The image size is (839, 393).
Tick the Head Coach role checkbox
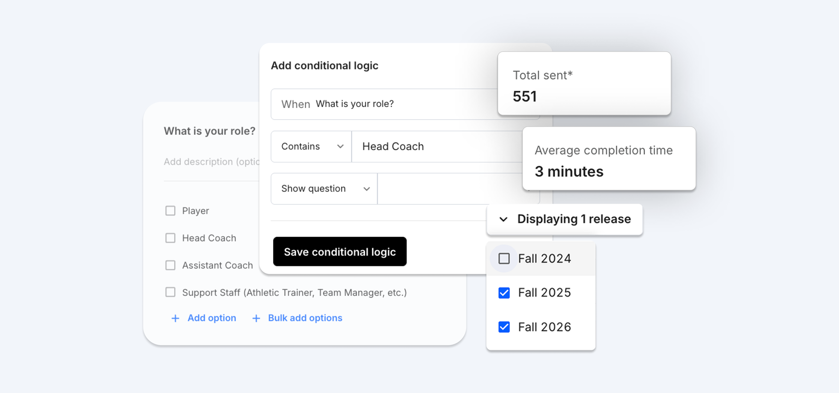170,238
